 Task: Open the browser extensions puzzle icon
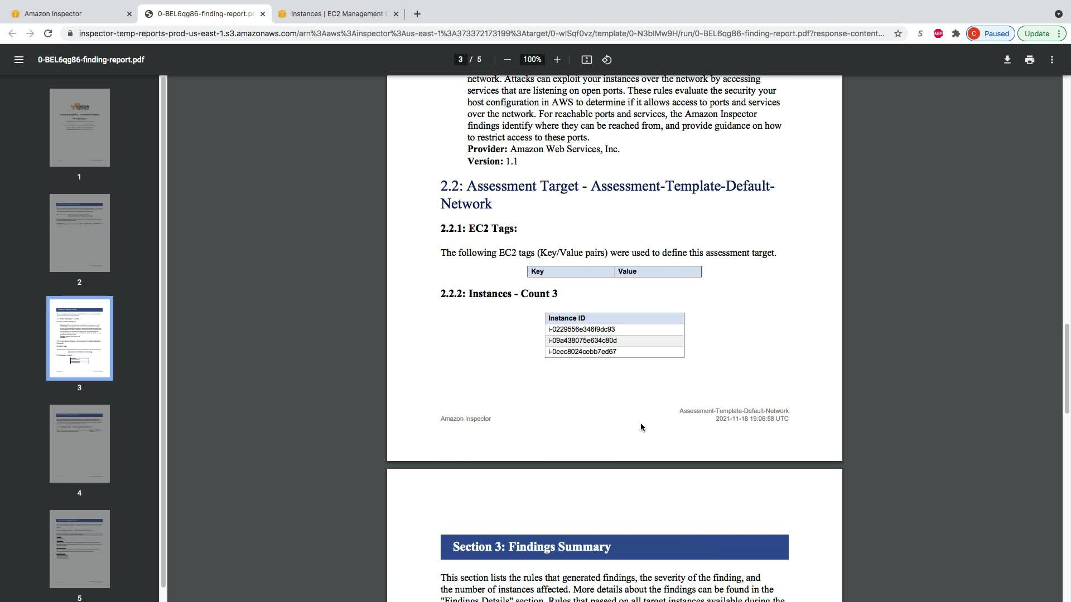956,33
